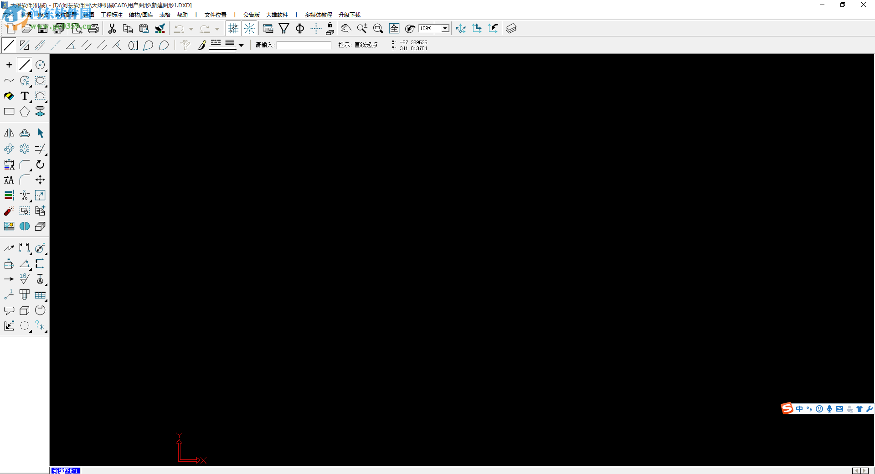Click the 大雄软件 menu button
This screenshot has height=474, width=875.
(x=277, y=15)
